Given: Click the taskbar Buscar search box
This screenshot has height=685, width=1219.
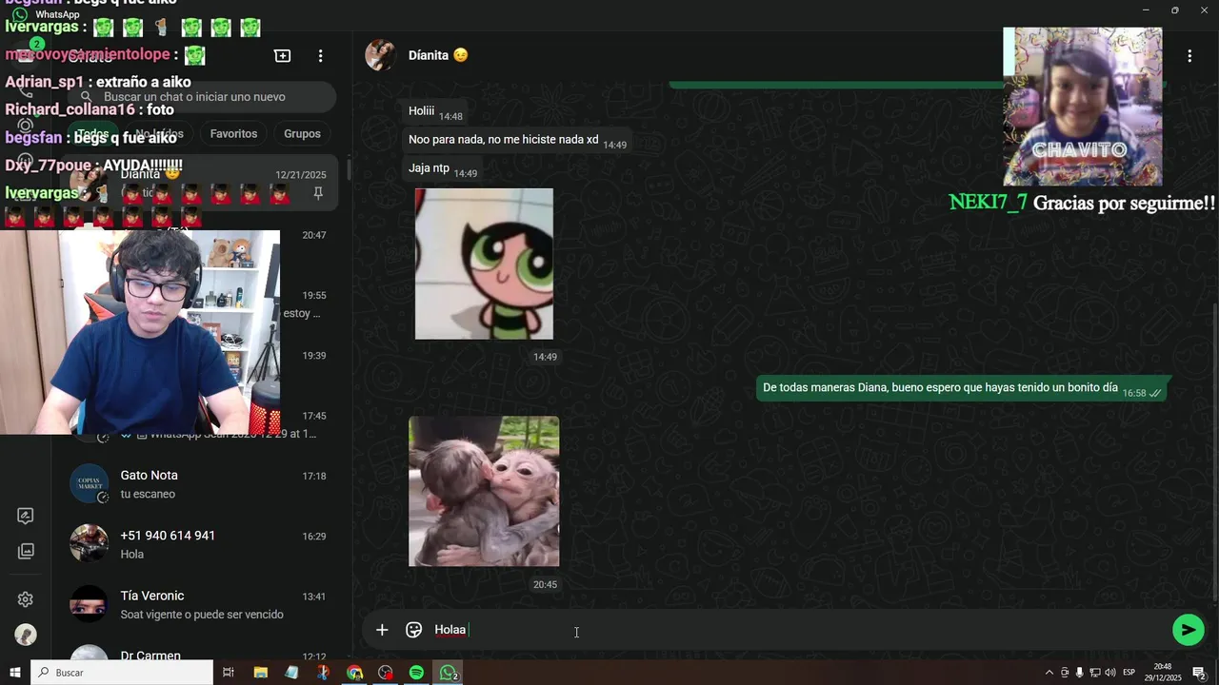Looking at the screenshot, I should pyautogui.click(x=122, y=673).
